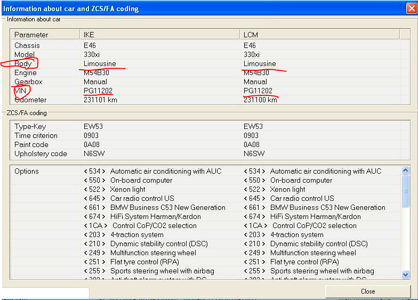Click the Gearbox Manual value under IKE
Viewport: 418px width, 300px height.
pyautogui.click(x=95, y=82)
